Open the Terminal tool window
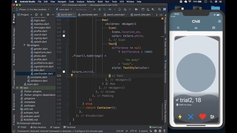The height and width of the screenshot is (133, 237). pos(70,127)
